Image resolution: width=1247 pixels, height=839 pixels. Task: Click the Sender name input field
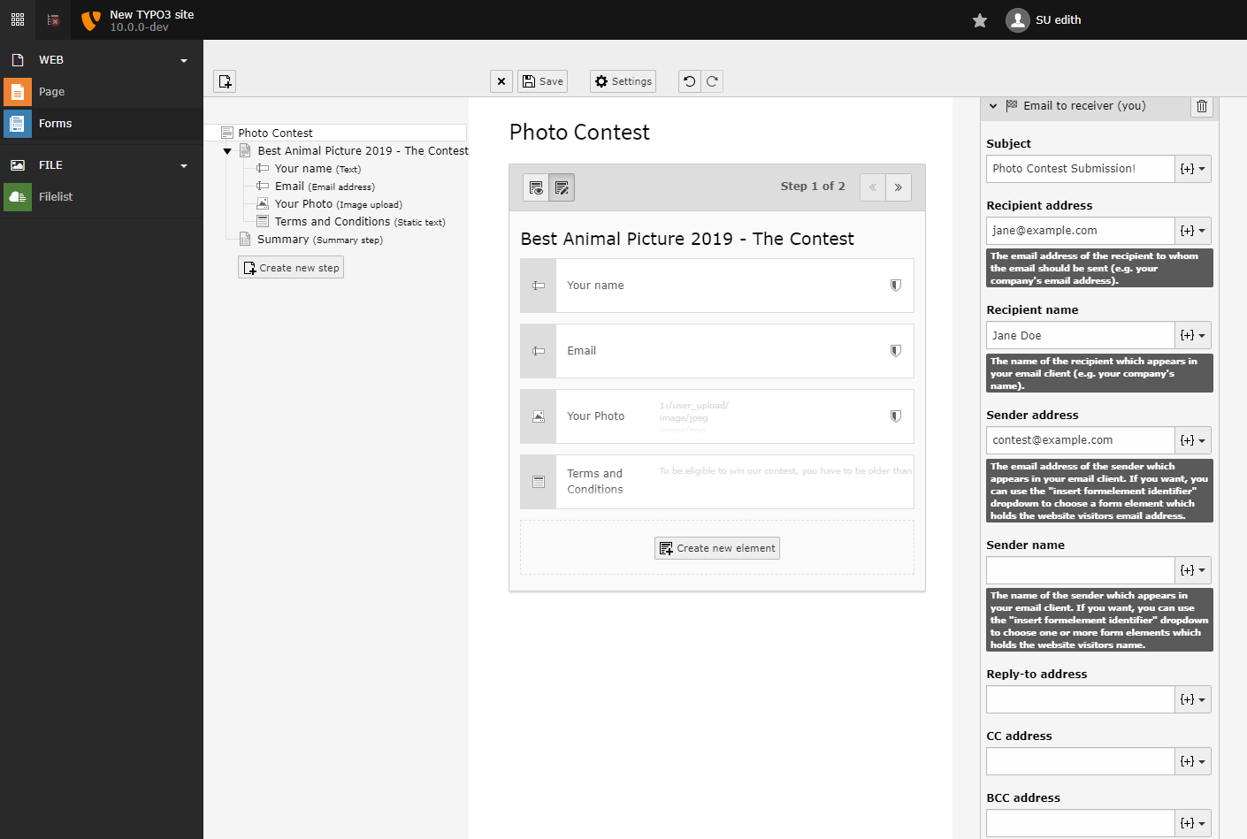coord(1080,570)
